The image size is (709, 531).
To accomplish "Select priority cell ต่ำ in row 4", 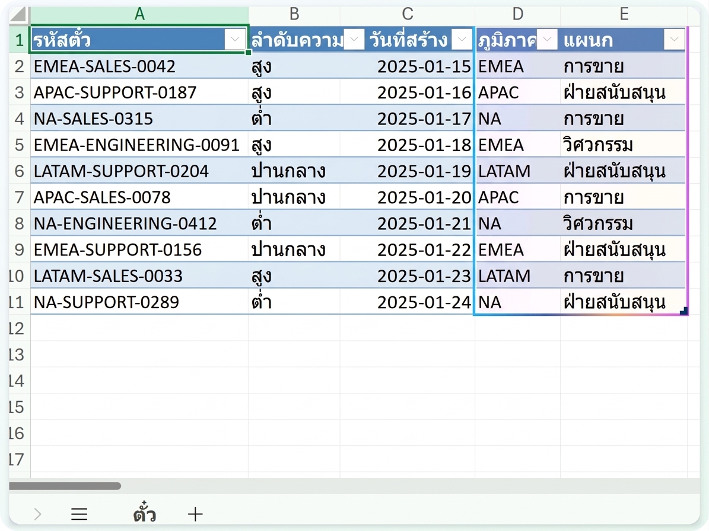I will tap(294, 119).
